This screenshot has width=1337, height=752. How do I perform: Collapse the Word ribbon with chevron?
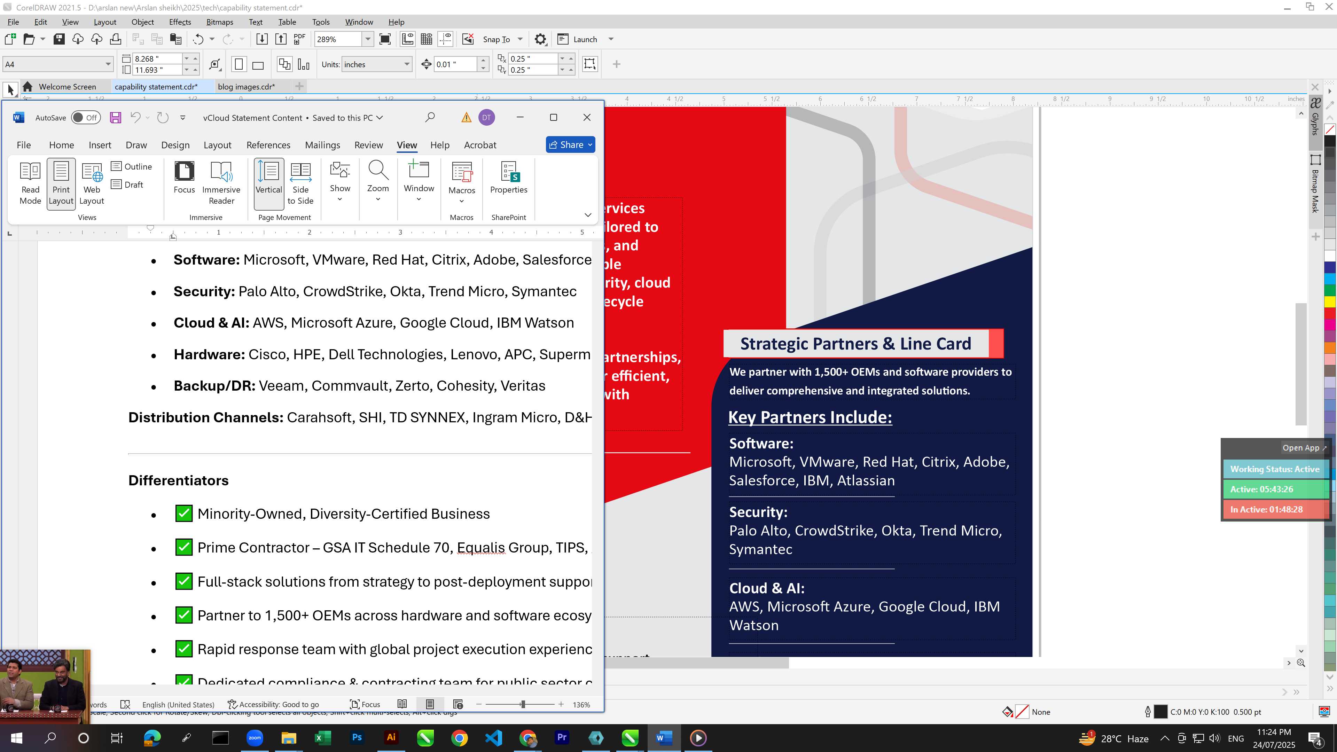point(587,215)
